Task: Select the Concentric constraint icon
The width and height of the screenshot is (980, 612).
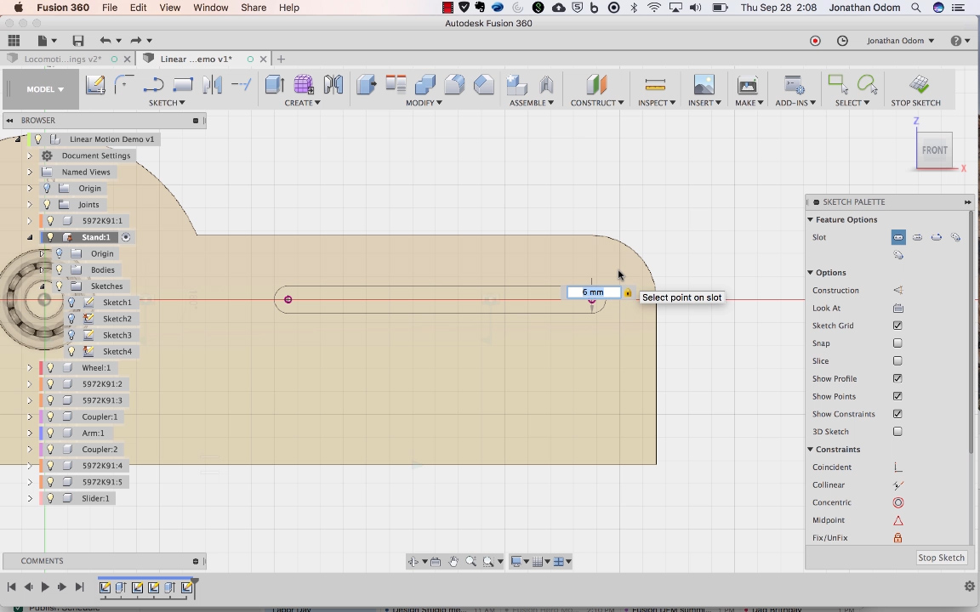Action: 897,502
